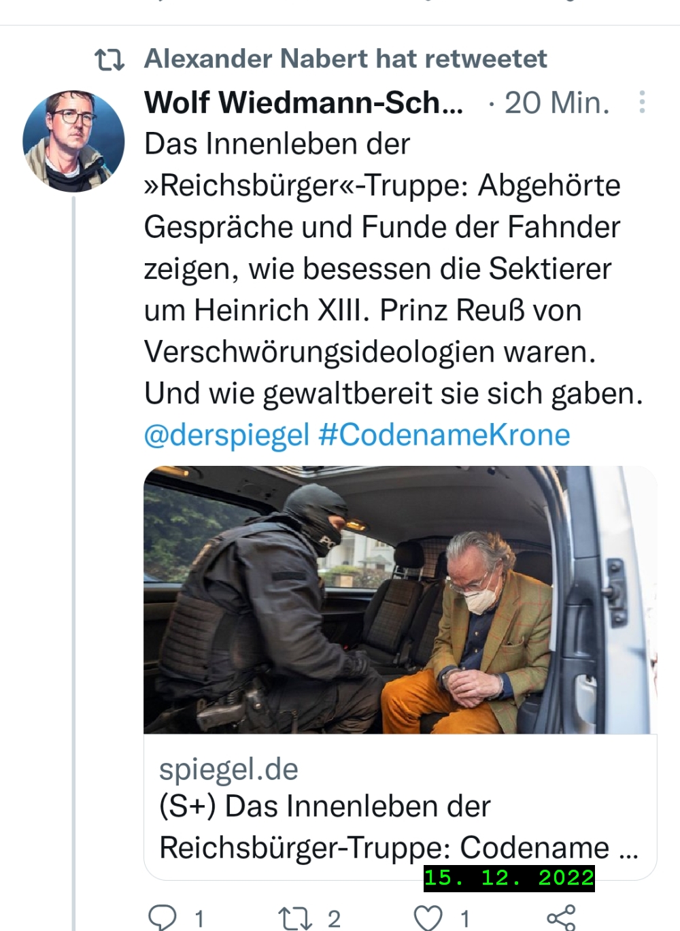The image size is (680, 931).
Task: Click the "20 Min." timestamp
Action: [x=556, y=103]
